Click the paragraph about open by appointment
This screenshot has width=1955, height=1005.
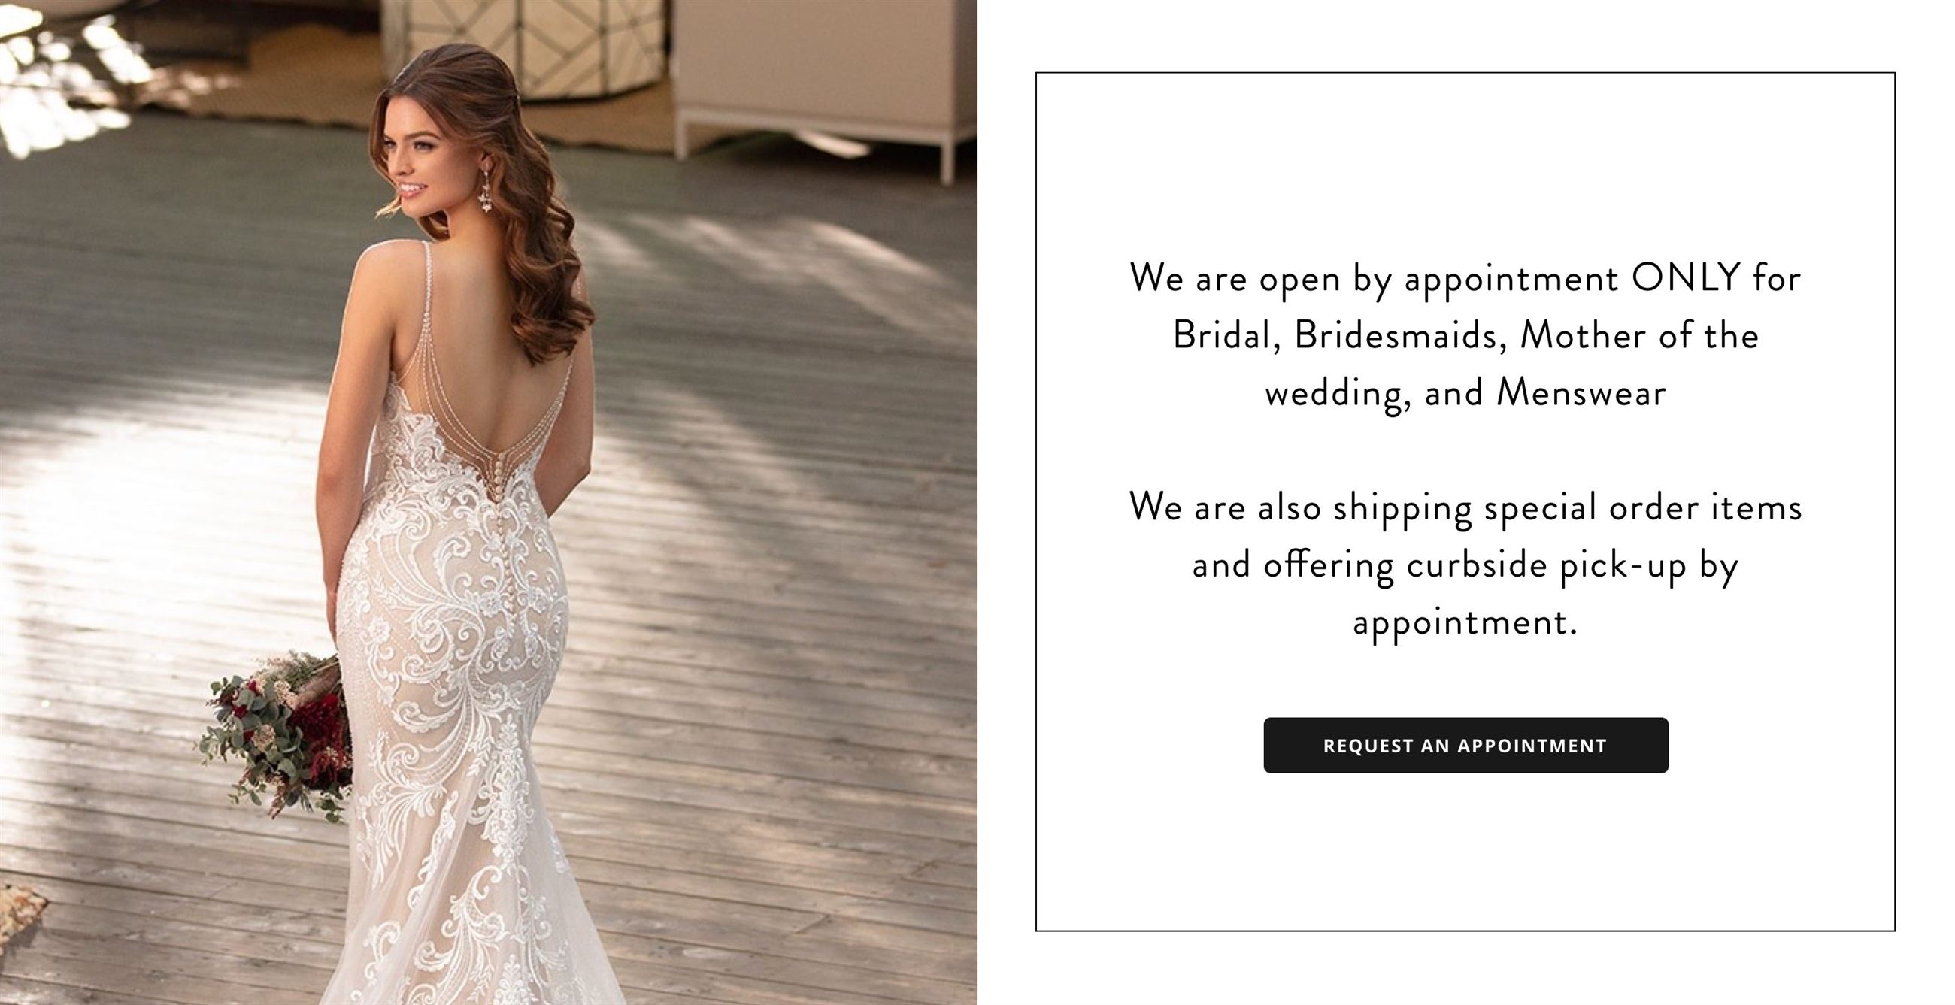[x=1465, y=336]
